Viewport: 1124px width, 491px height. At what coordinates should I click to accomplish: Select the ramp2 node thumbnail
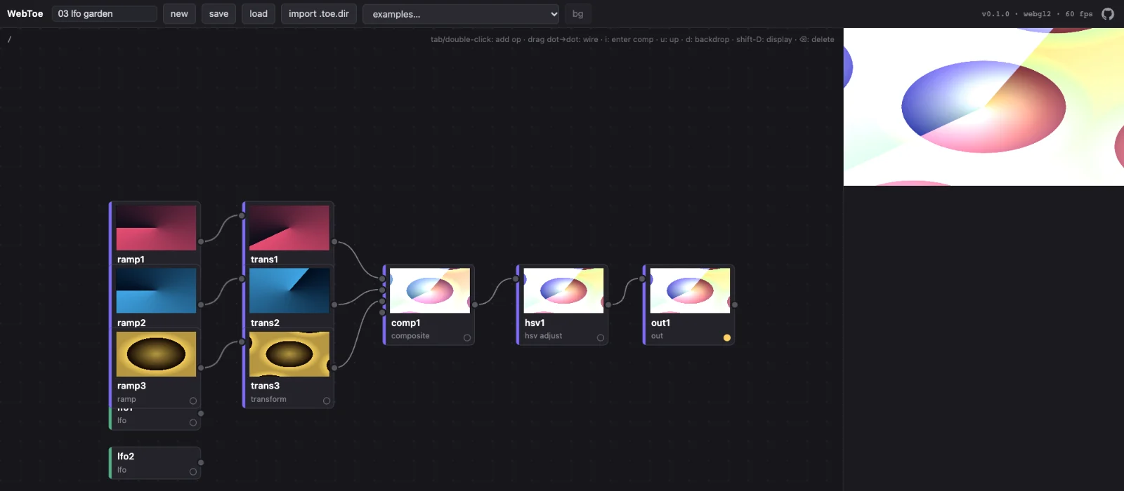[x=156, y=290]
